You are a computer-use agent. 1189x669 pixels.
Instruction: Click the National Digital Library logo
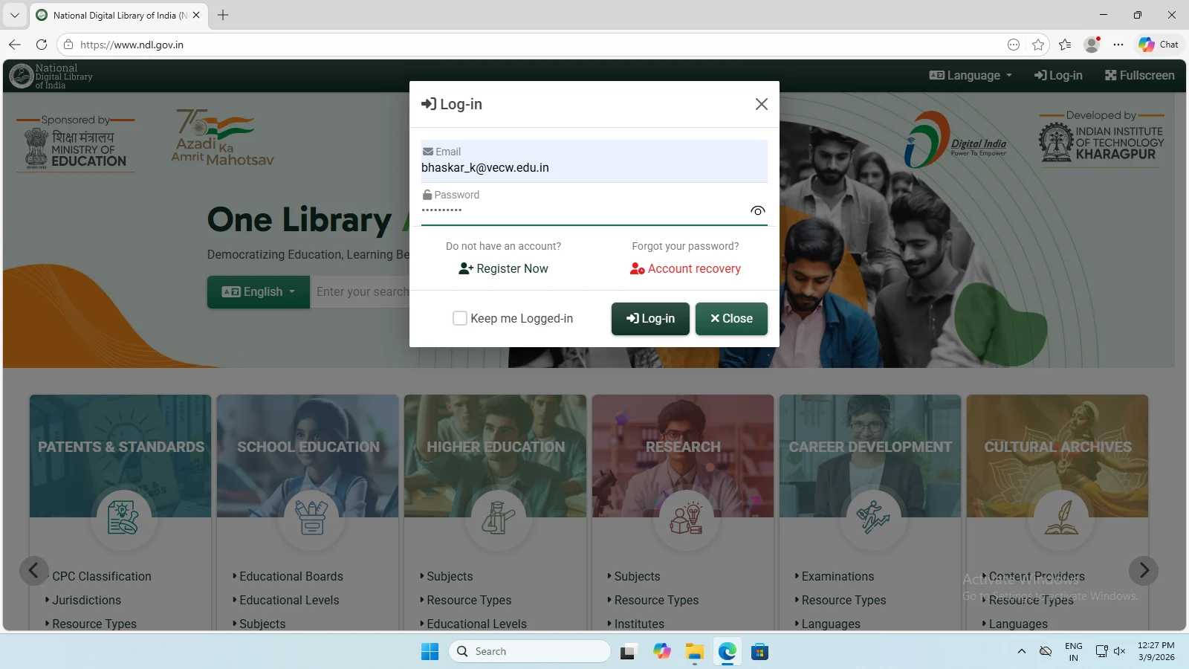point(51,76)
